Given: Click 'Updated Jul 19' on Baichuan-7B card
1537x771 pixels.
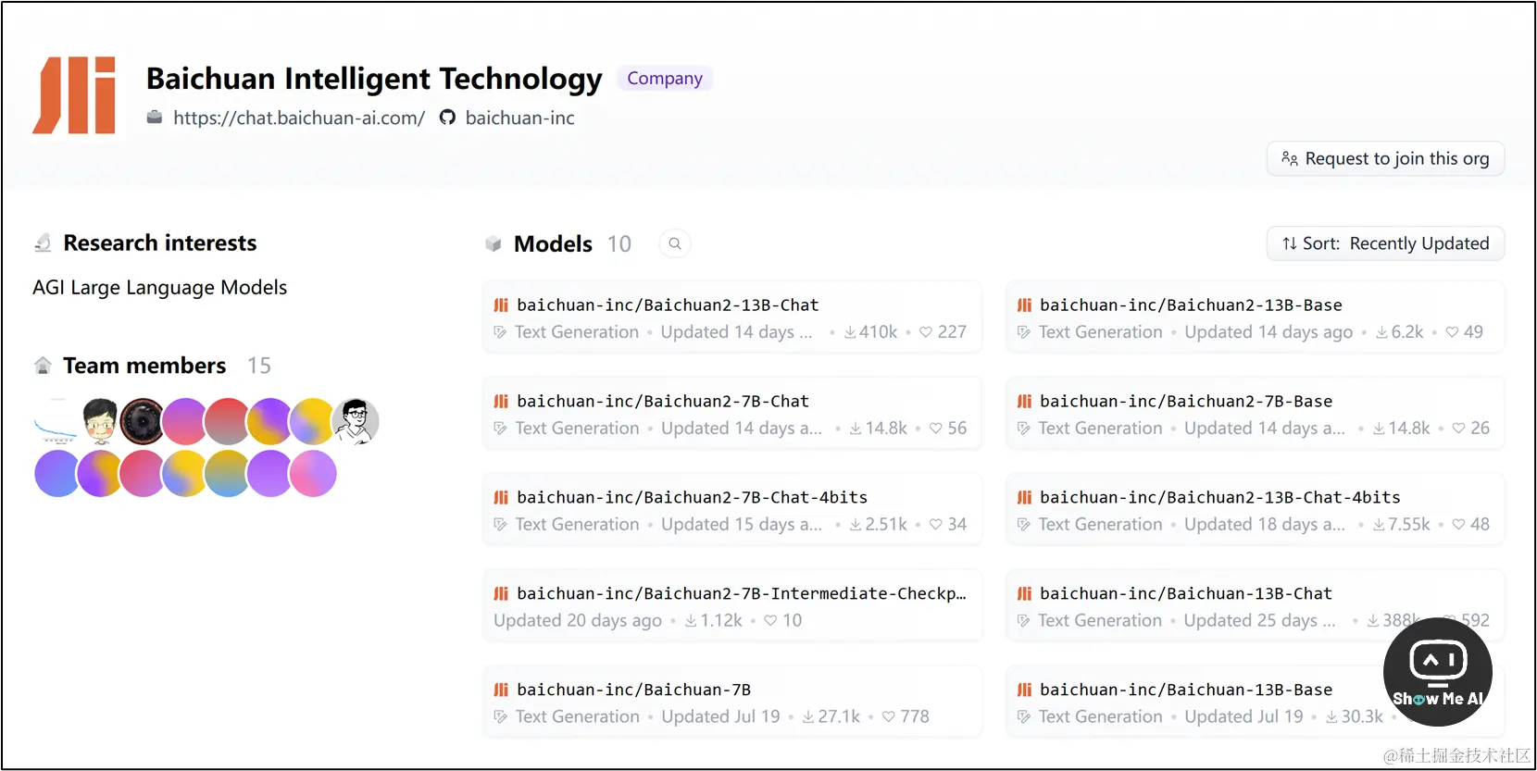Looking at the screenshot, I should 720,717.
